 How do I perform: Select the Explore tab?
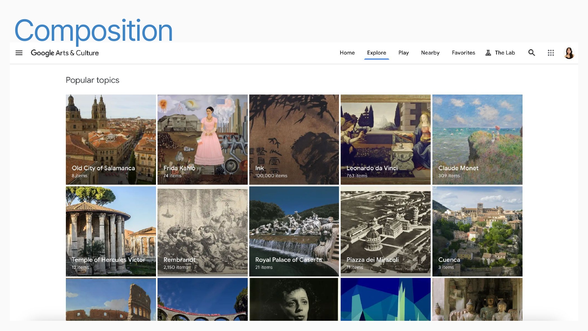(376, 53)
